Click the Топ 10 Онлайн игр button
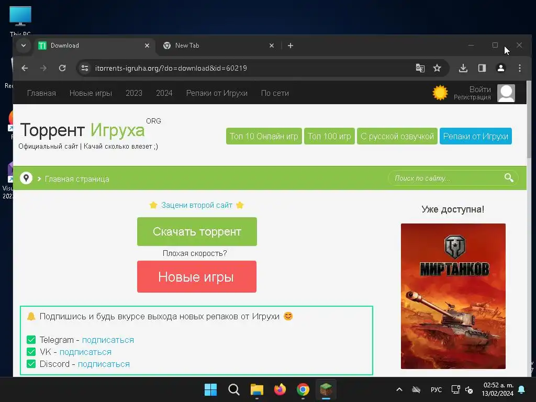 pyautogui.click(x=264, y=136)
